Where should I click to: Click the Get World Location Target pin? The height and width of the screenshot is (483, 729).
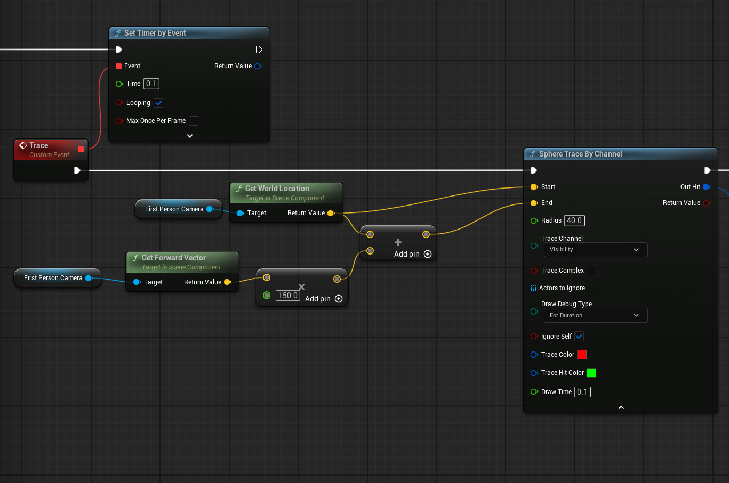pyautogui.click(x=241, y=213)
